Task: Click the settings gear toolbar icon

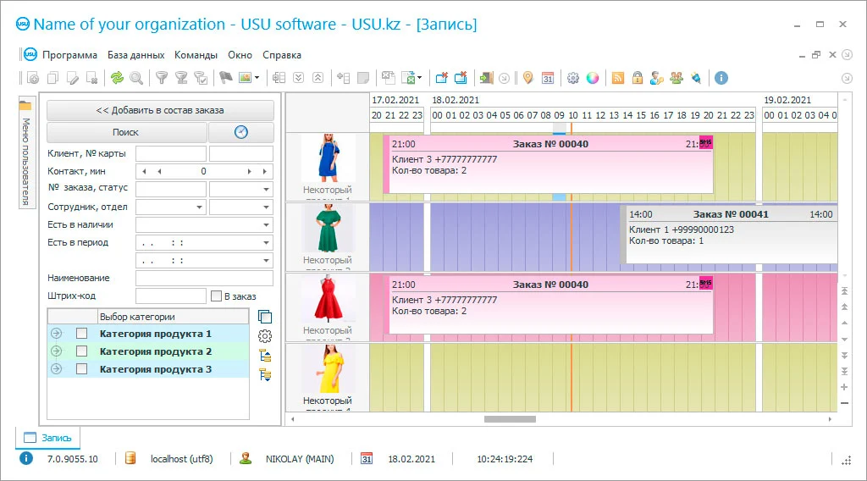Action: pyautogui.click(x=573, y=78)
